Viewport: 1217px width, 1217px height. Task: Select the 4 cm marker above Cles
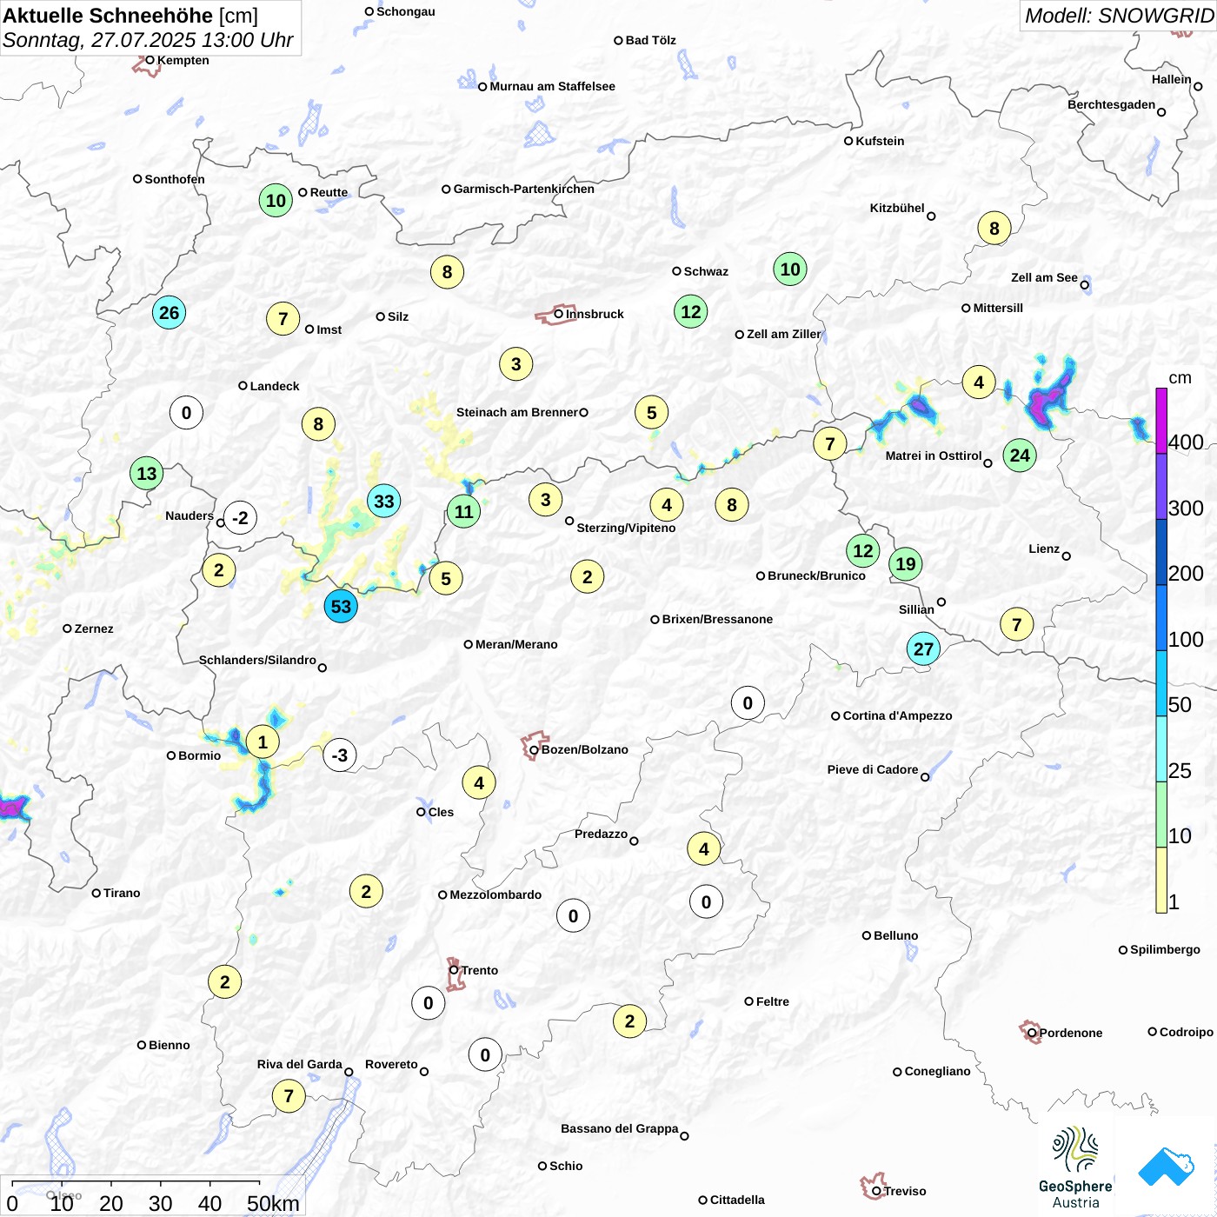pyautogui.click(x=479, y=783)
